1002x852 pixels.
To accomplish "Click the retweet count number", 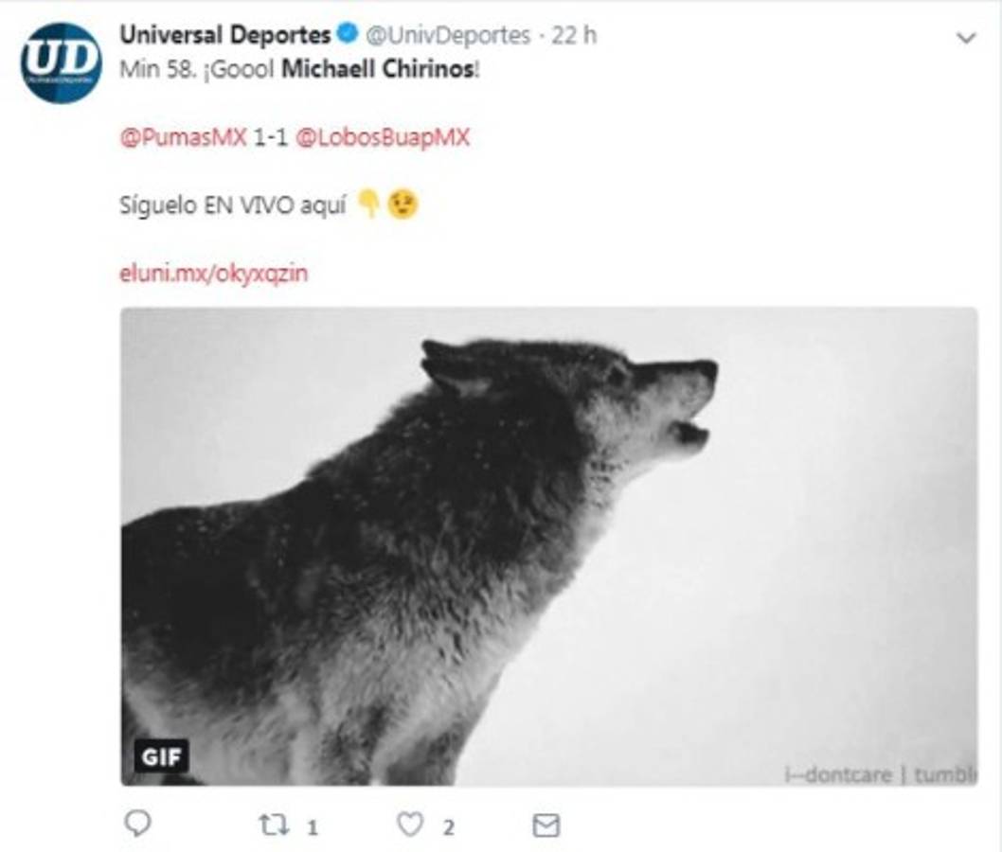I will (313, 827).
